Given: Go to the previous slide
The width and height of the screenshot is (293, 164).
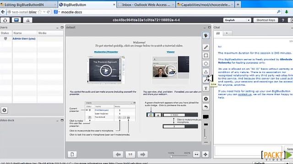Looking at the screenshot, I should [118, 154].
